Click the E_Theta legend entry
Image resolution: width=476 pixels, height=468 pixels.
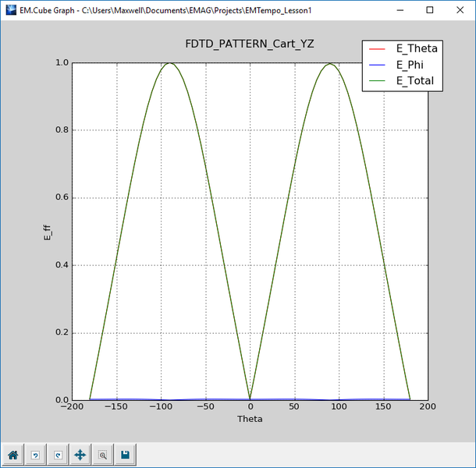tap(417, 48)
